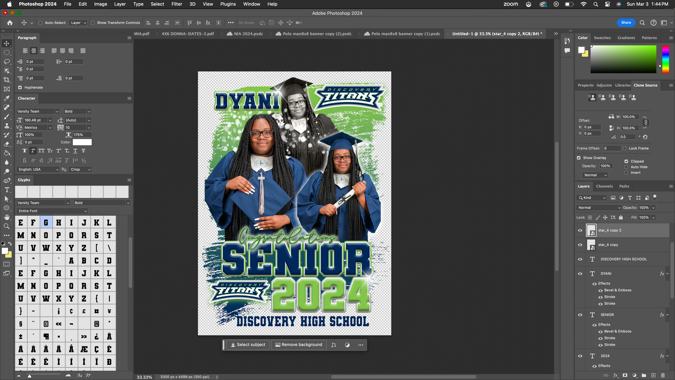Open the layer blend mode dropdown
675x380 pixels.
pyautogui.click(x=599, y=208)
